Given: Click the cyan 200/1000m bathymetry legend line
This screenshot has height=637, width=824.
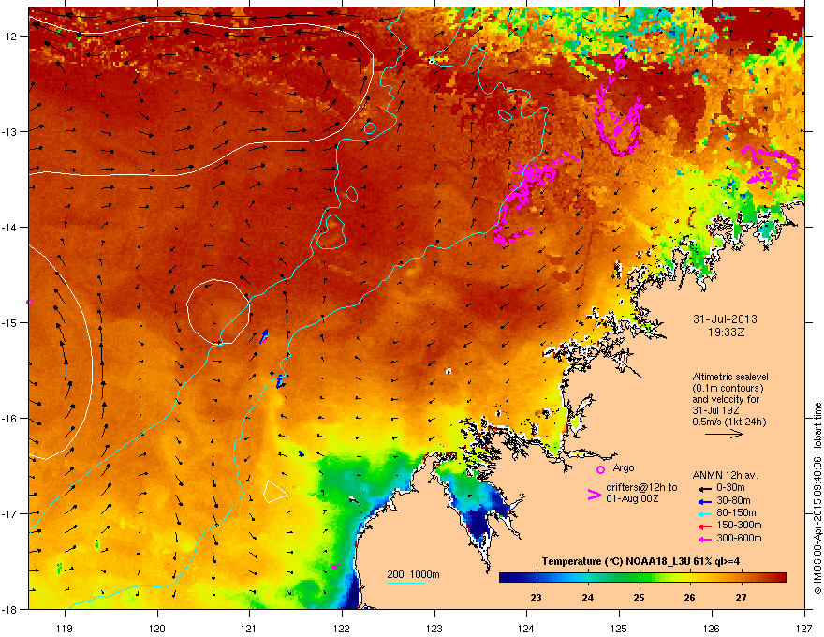Looking at the screenshot, I should [x=405, y=583].
